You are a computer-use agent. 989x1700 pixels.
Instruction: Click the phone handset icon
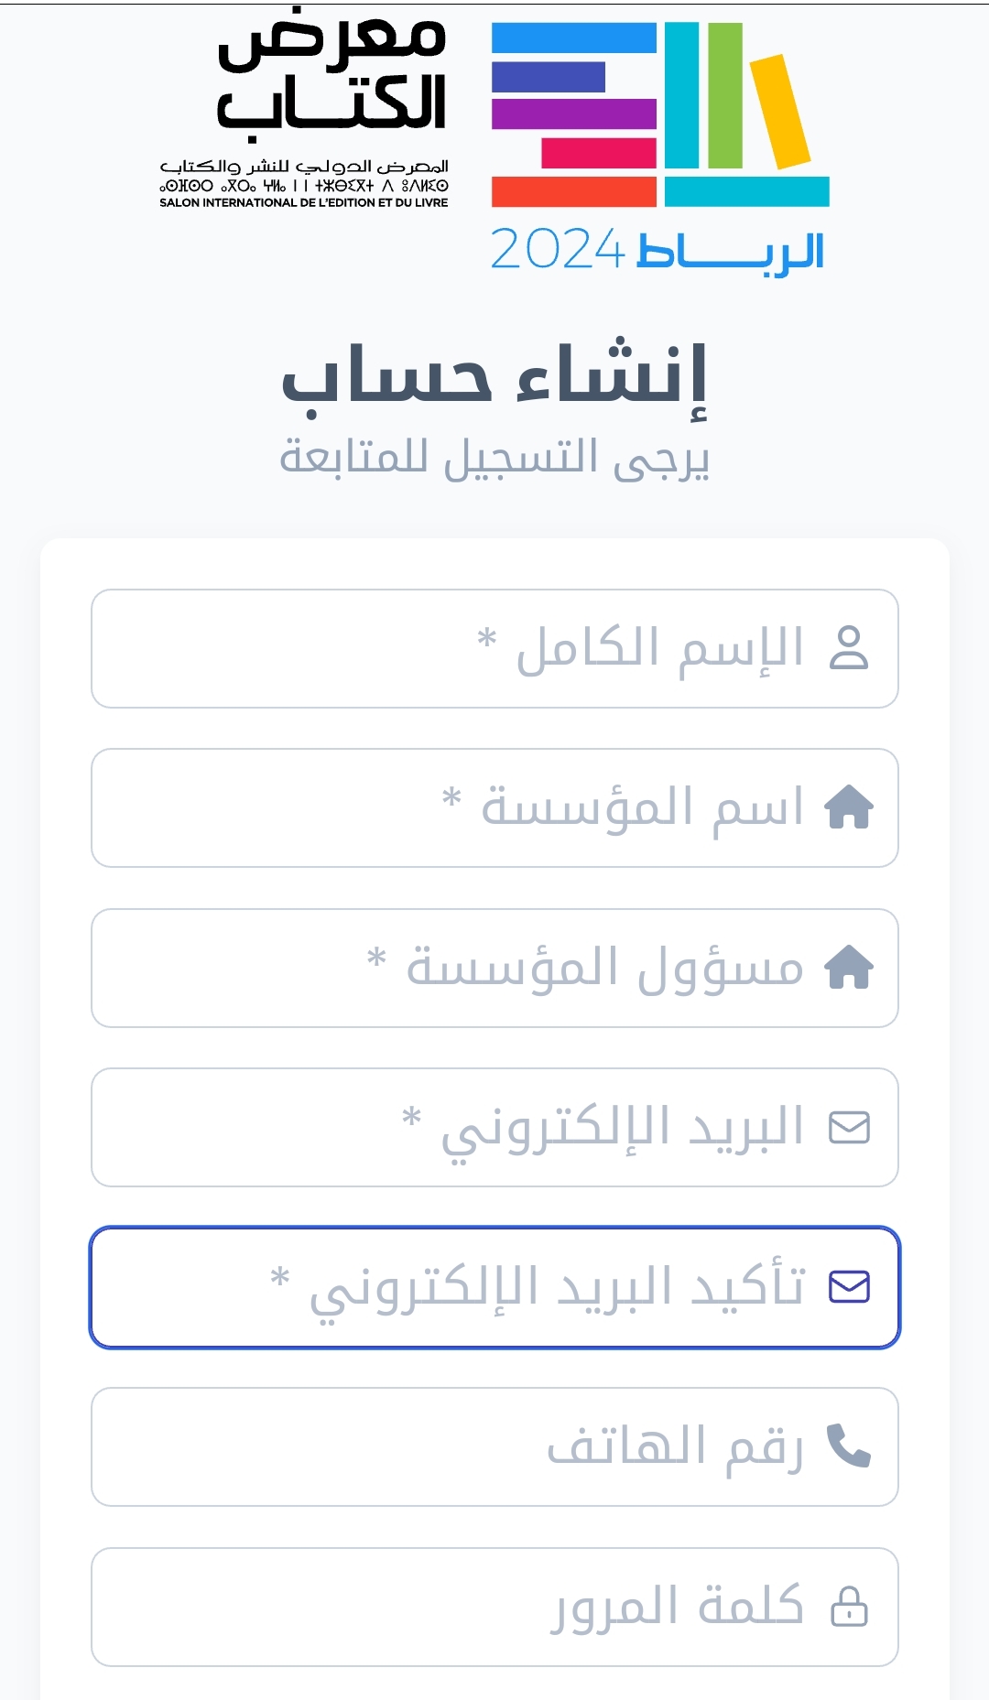pyautogui.click(x=849, y=1446)
